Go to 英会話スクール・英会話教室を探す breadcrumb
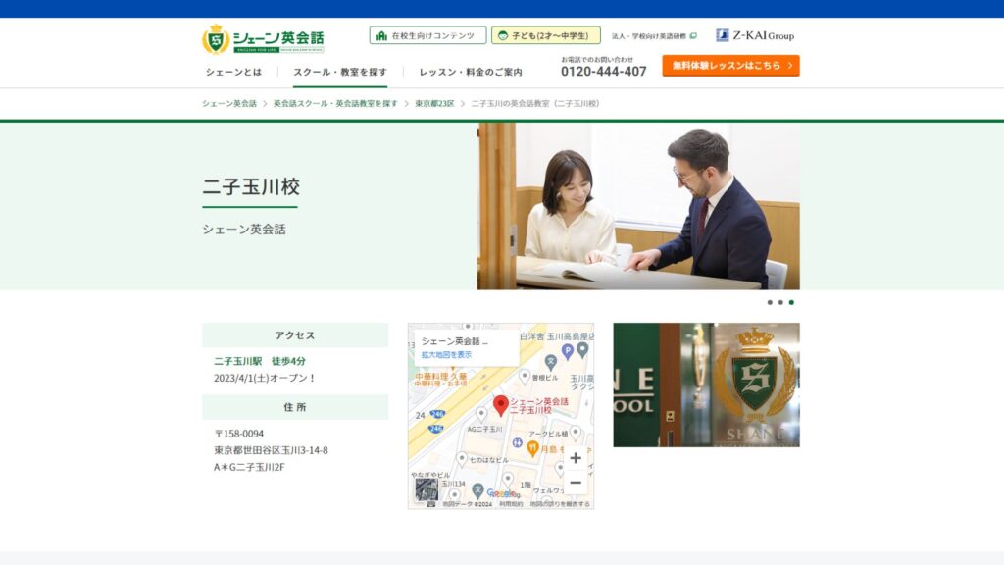 pyautogui.click(x=335, y=103)
